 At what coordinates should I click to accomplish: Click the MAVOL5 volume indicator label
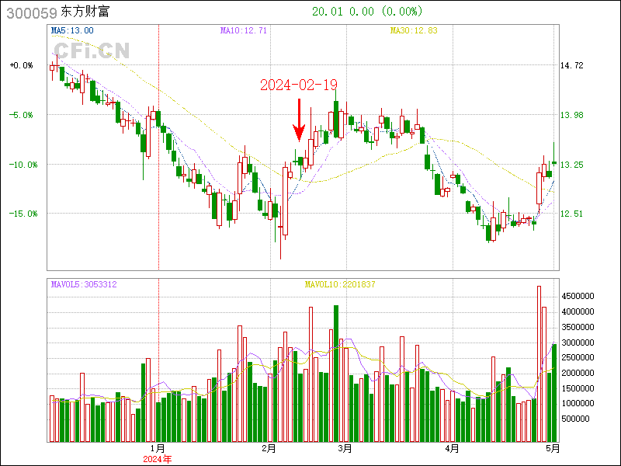(x=84, y=285)
